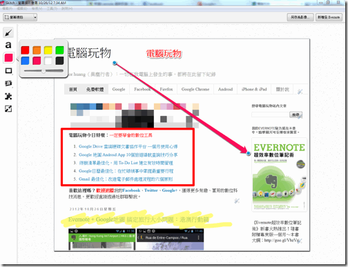
Task: Click the line thickness slider knob
Action: 43,71
